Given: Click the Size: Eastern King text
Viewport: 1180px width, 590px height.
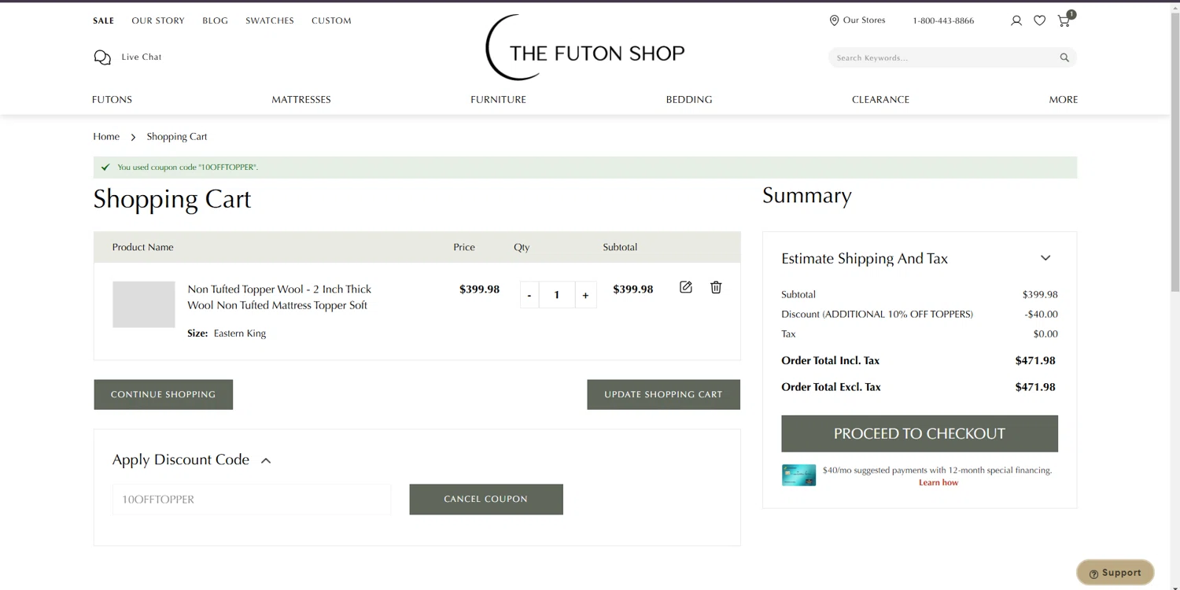Looking at the screenshot, I should click(x=227, y=334).
